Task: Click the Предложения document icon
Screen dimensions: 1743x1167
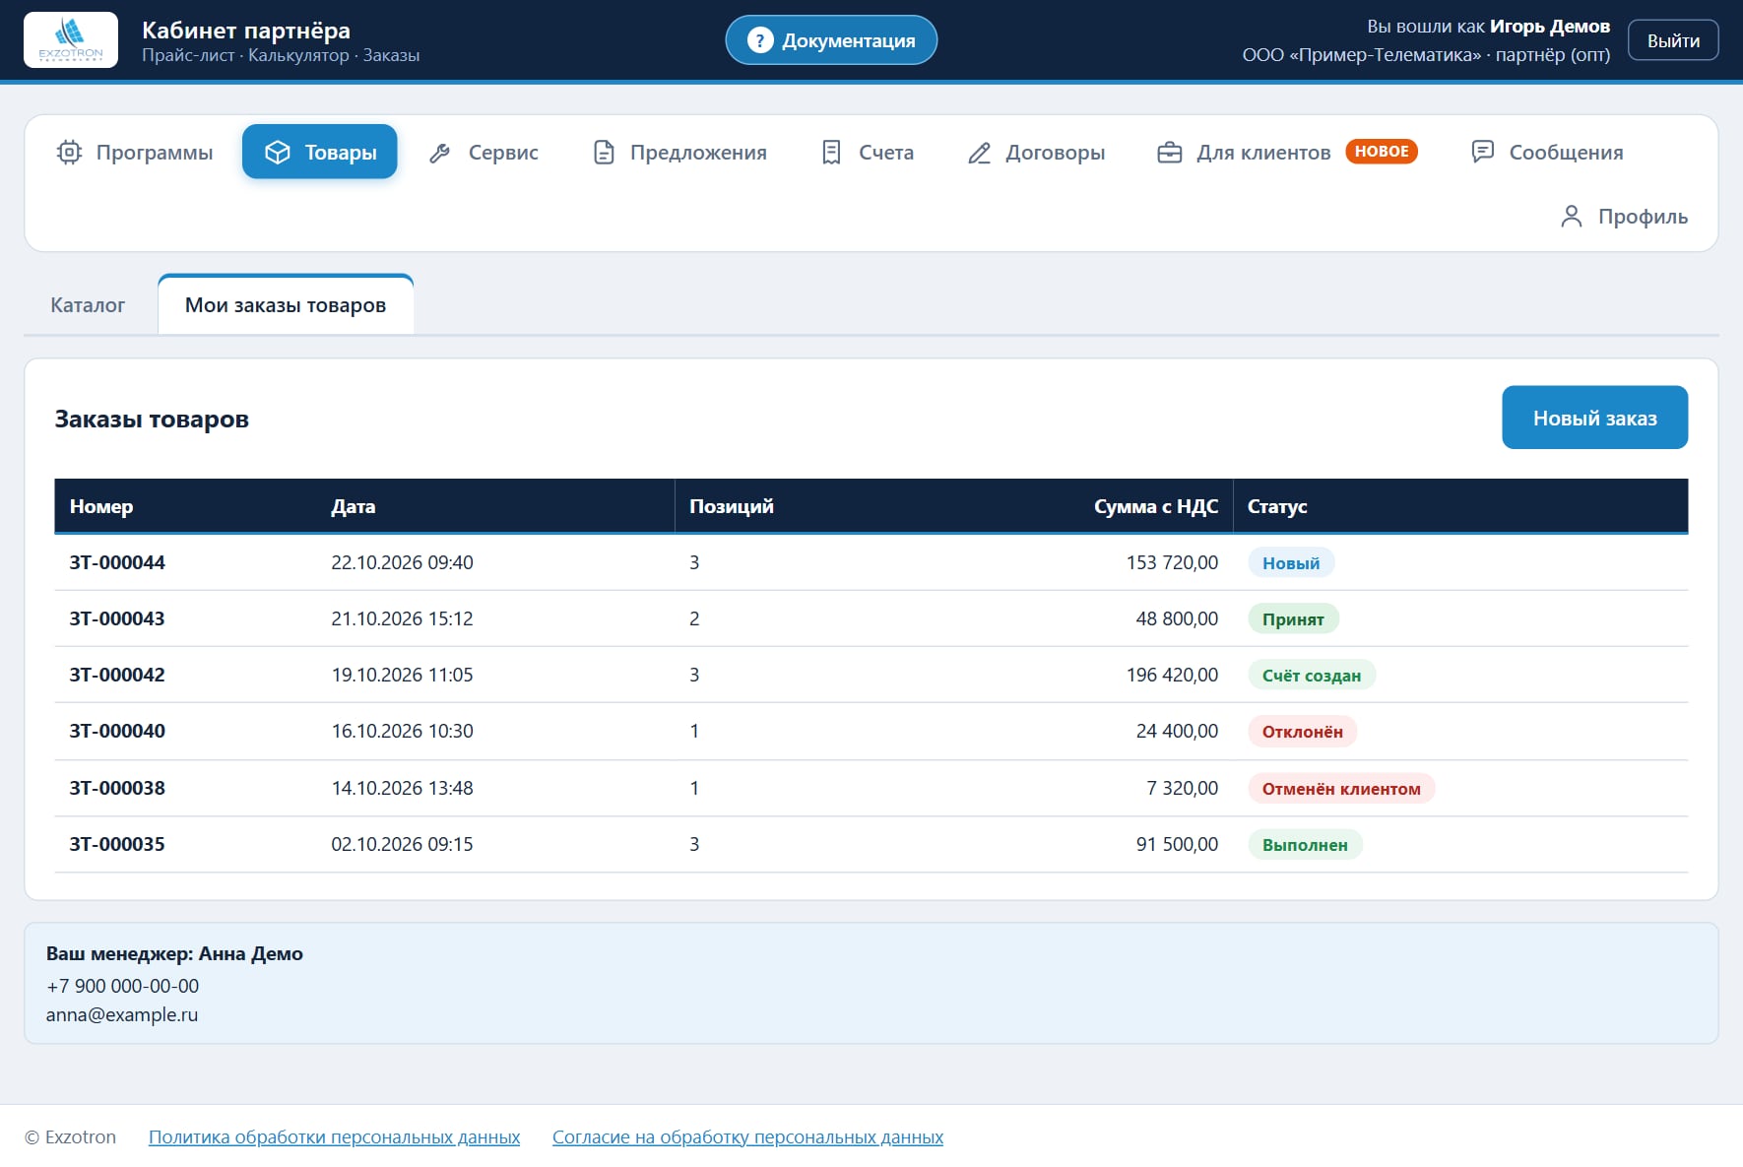Action: 604,153
